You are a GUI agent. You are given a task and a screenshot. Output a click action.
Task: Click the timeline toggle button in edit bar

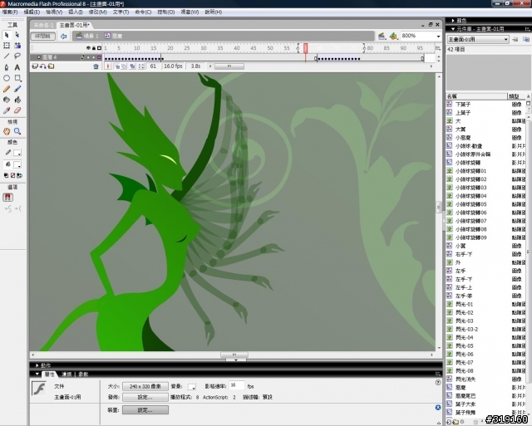[x=42, y=36]
